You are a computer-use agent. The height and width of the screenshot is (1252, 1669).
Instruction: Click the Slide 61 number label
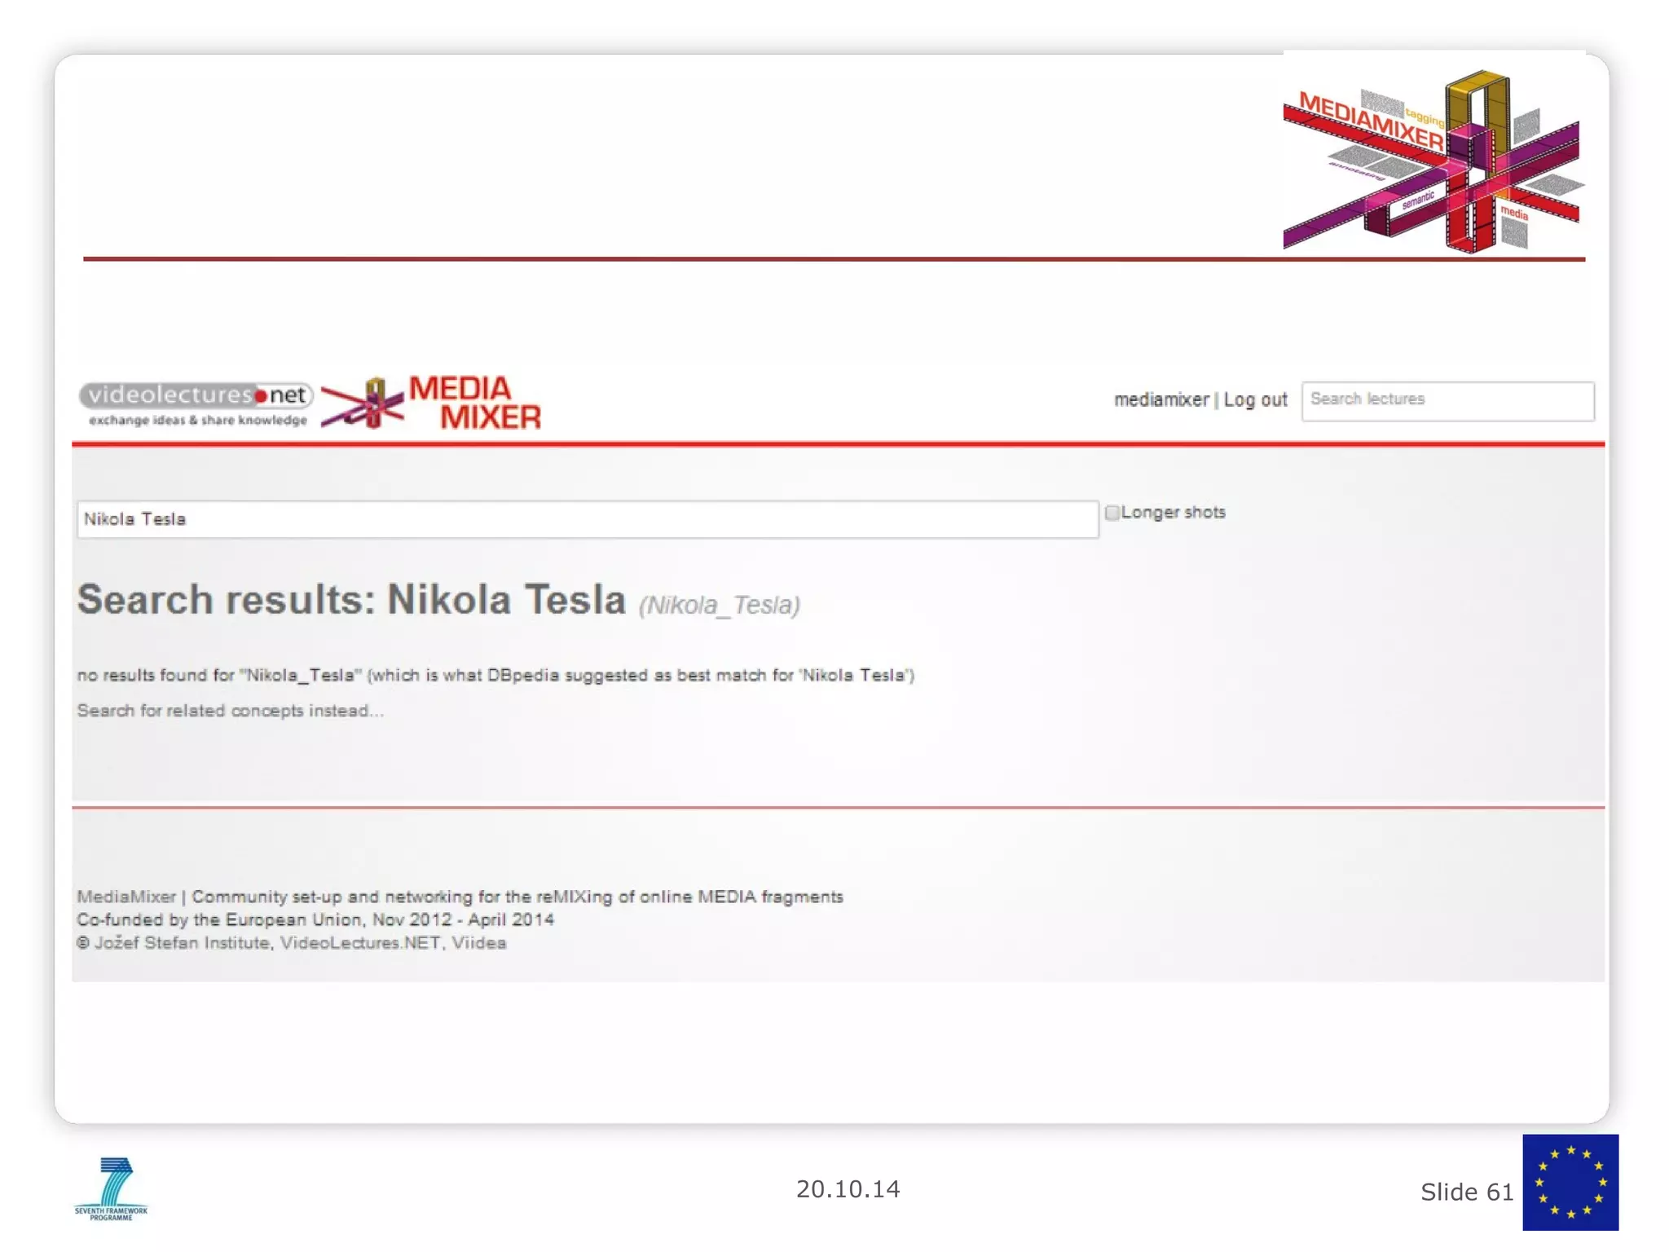click(x=1466, y=1192)
